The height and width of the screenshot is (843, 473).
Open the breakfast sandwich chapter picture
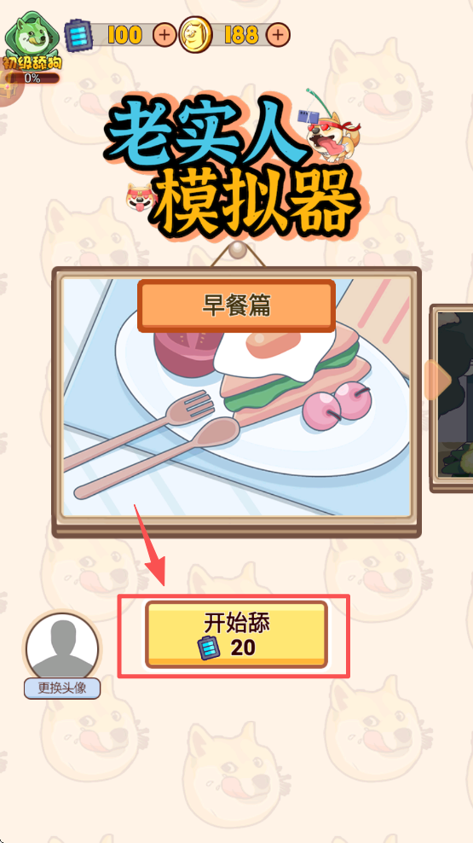236,397
